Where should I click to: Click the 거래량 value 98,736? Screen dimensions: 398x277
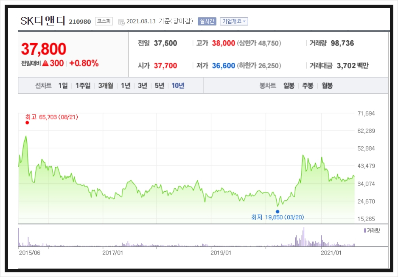point(342,43)
